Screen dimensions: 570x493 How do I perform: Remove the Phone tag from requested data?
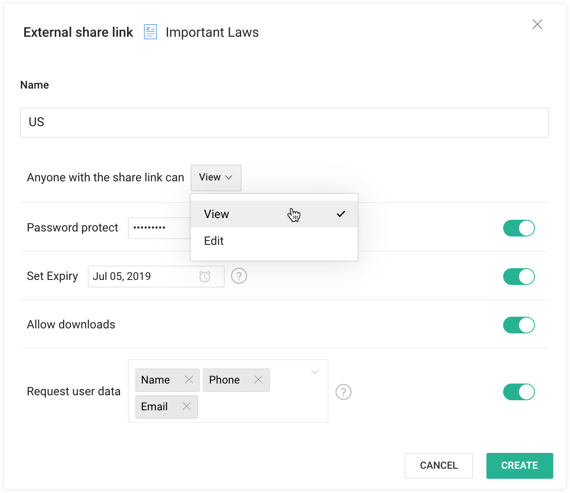pyautogui.click(x=259, y=380)
